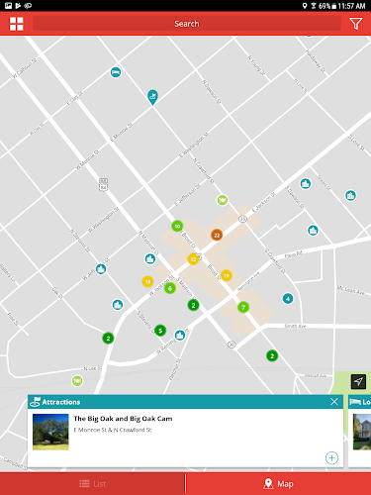Screen dimensions: 371x495
Task: Tap the 11:57 AM clock in status bar
Action: (351, 6)
